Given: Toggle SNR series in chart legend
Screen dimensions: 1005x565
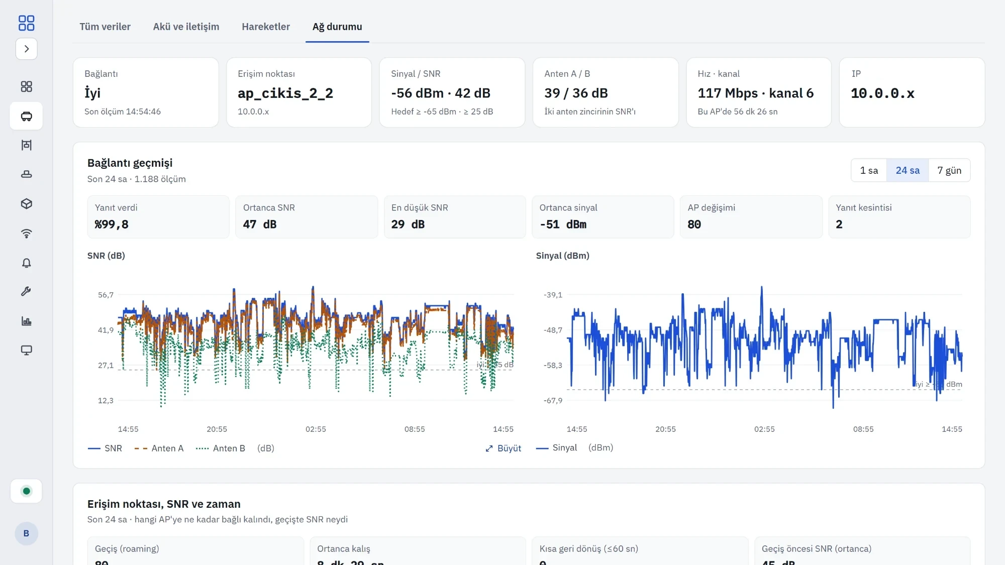Looking at the screenshot, I should tap(105, 448).
